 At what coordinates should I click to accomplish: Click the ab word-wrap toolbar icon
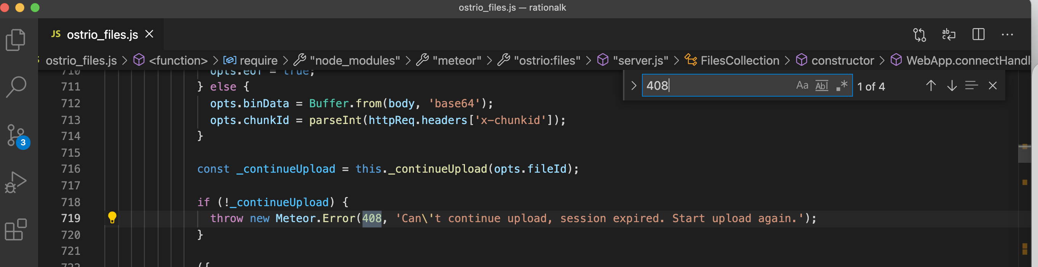949,35
